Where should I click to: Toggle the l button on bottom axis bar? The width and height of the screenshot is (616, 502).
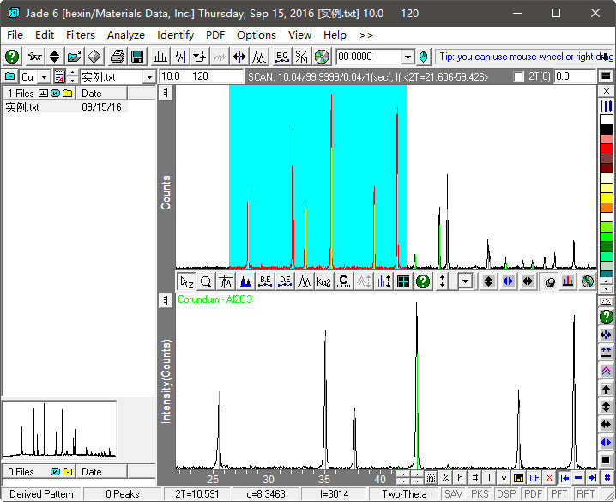[x=490, y=478]
